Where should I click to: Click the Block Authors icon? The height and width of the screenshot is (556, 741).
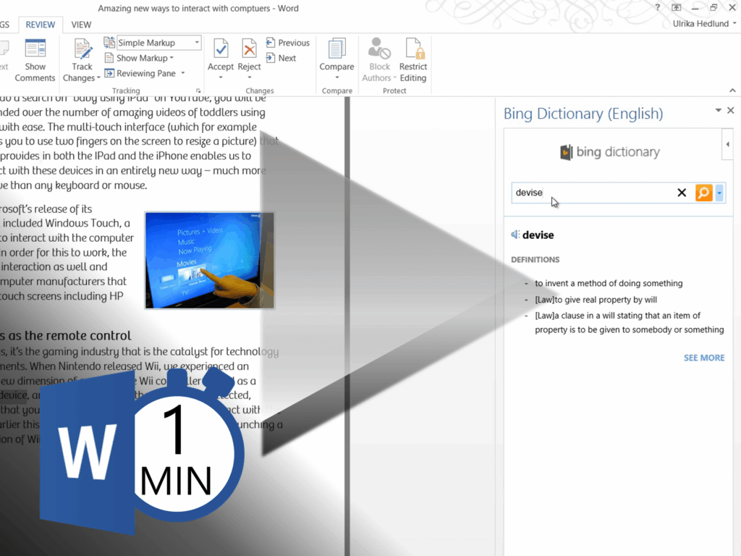point(379,49)
